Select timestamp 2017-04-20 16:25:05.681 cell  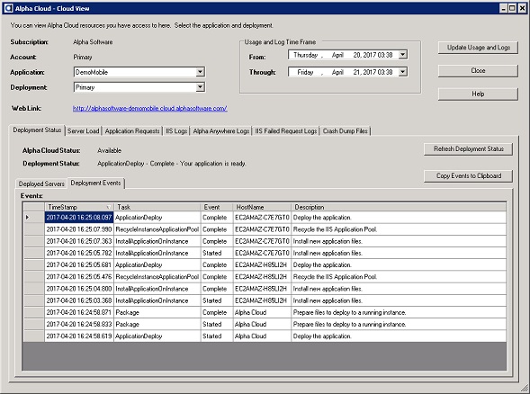[79, 265]
